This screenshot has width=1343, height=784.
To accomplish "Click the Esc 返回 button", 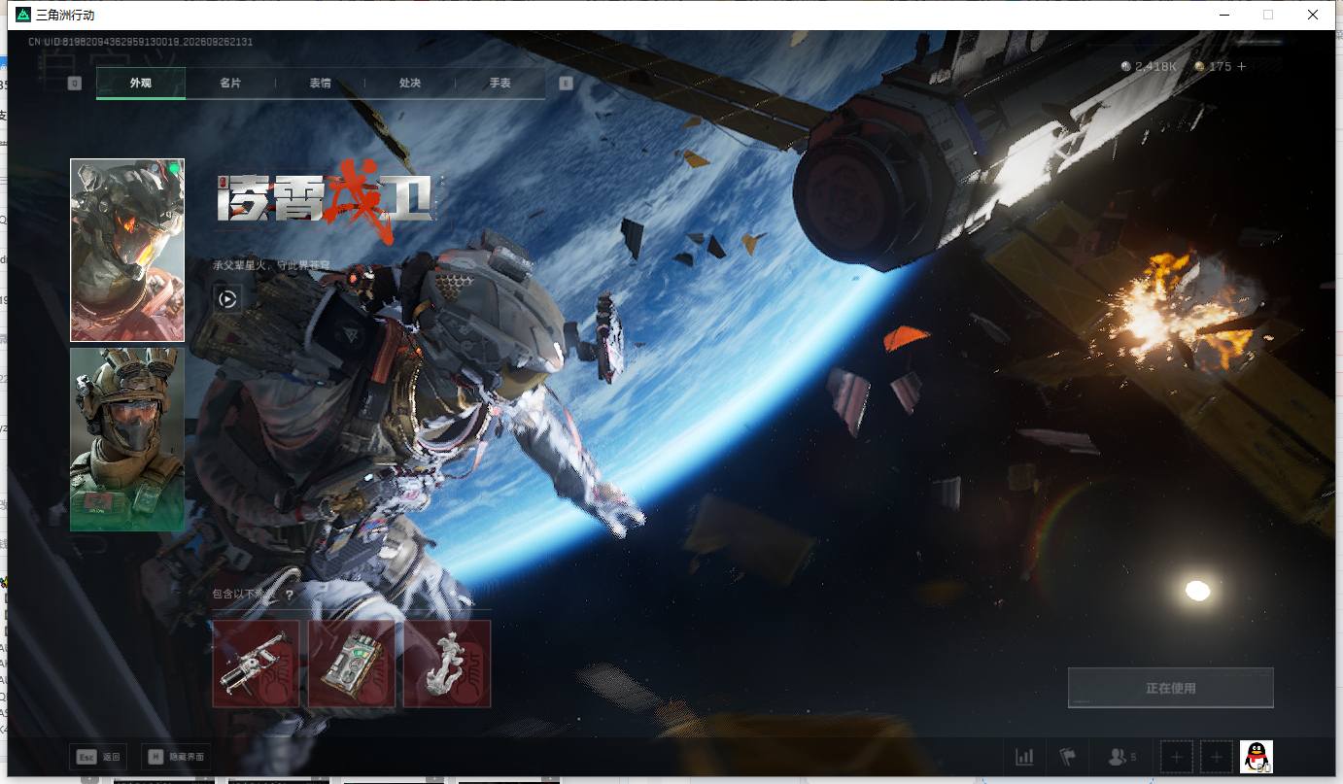I will tap(98, 757).
